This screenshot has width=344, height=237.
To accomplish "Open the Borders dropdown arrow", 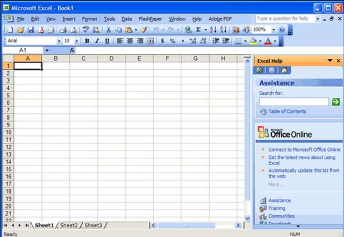I will pyautogui.click(x=245, y=41).
